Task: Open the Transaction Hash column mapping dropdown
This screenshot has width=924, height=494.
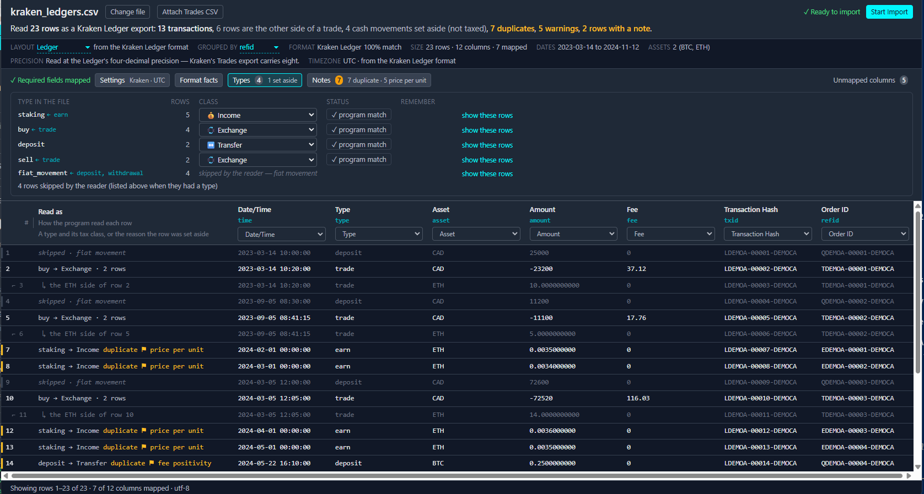Action: click(x=768, y=234)
